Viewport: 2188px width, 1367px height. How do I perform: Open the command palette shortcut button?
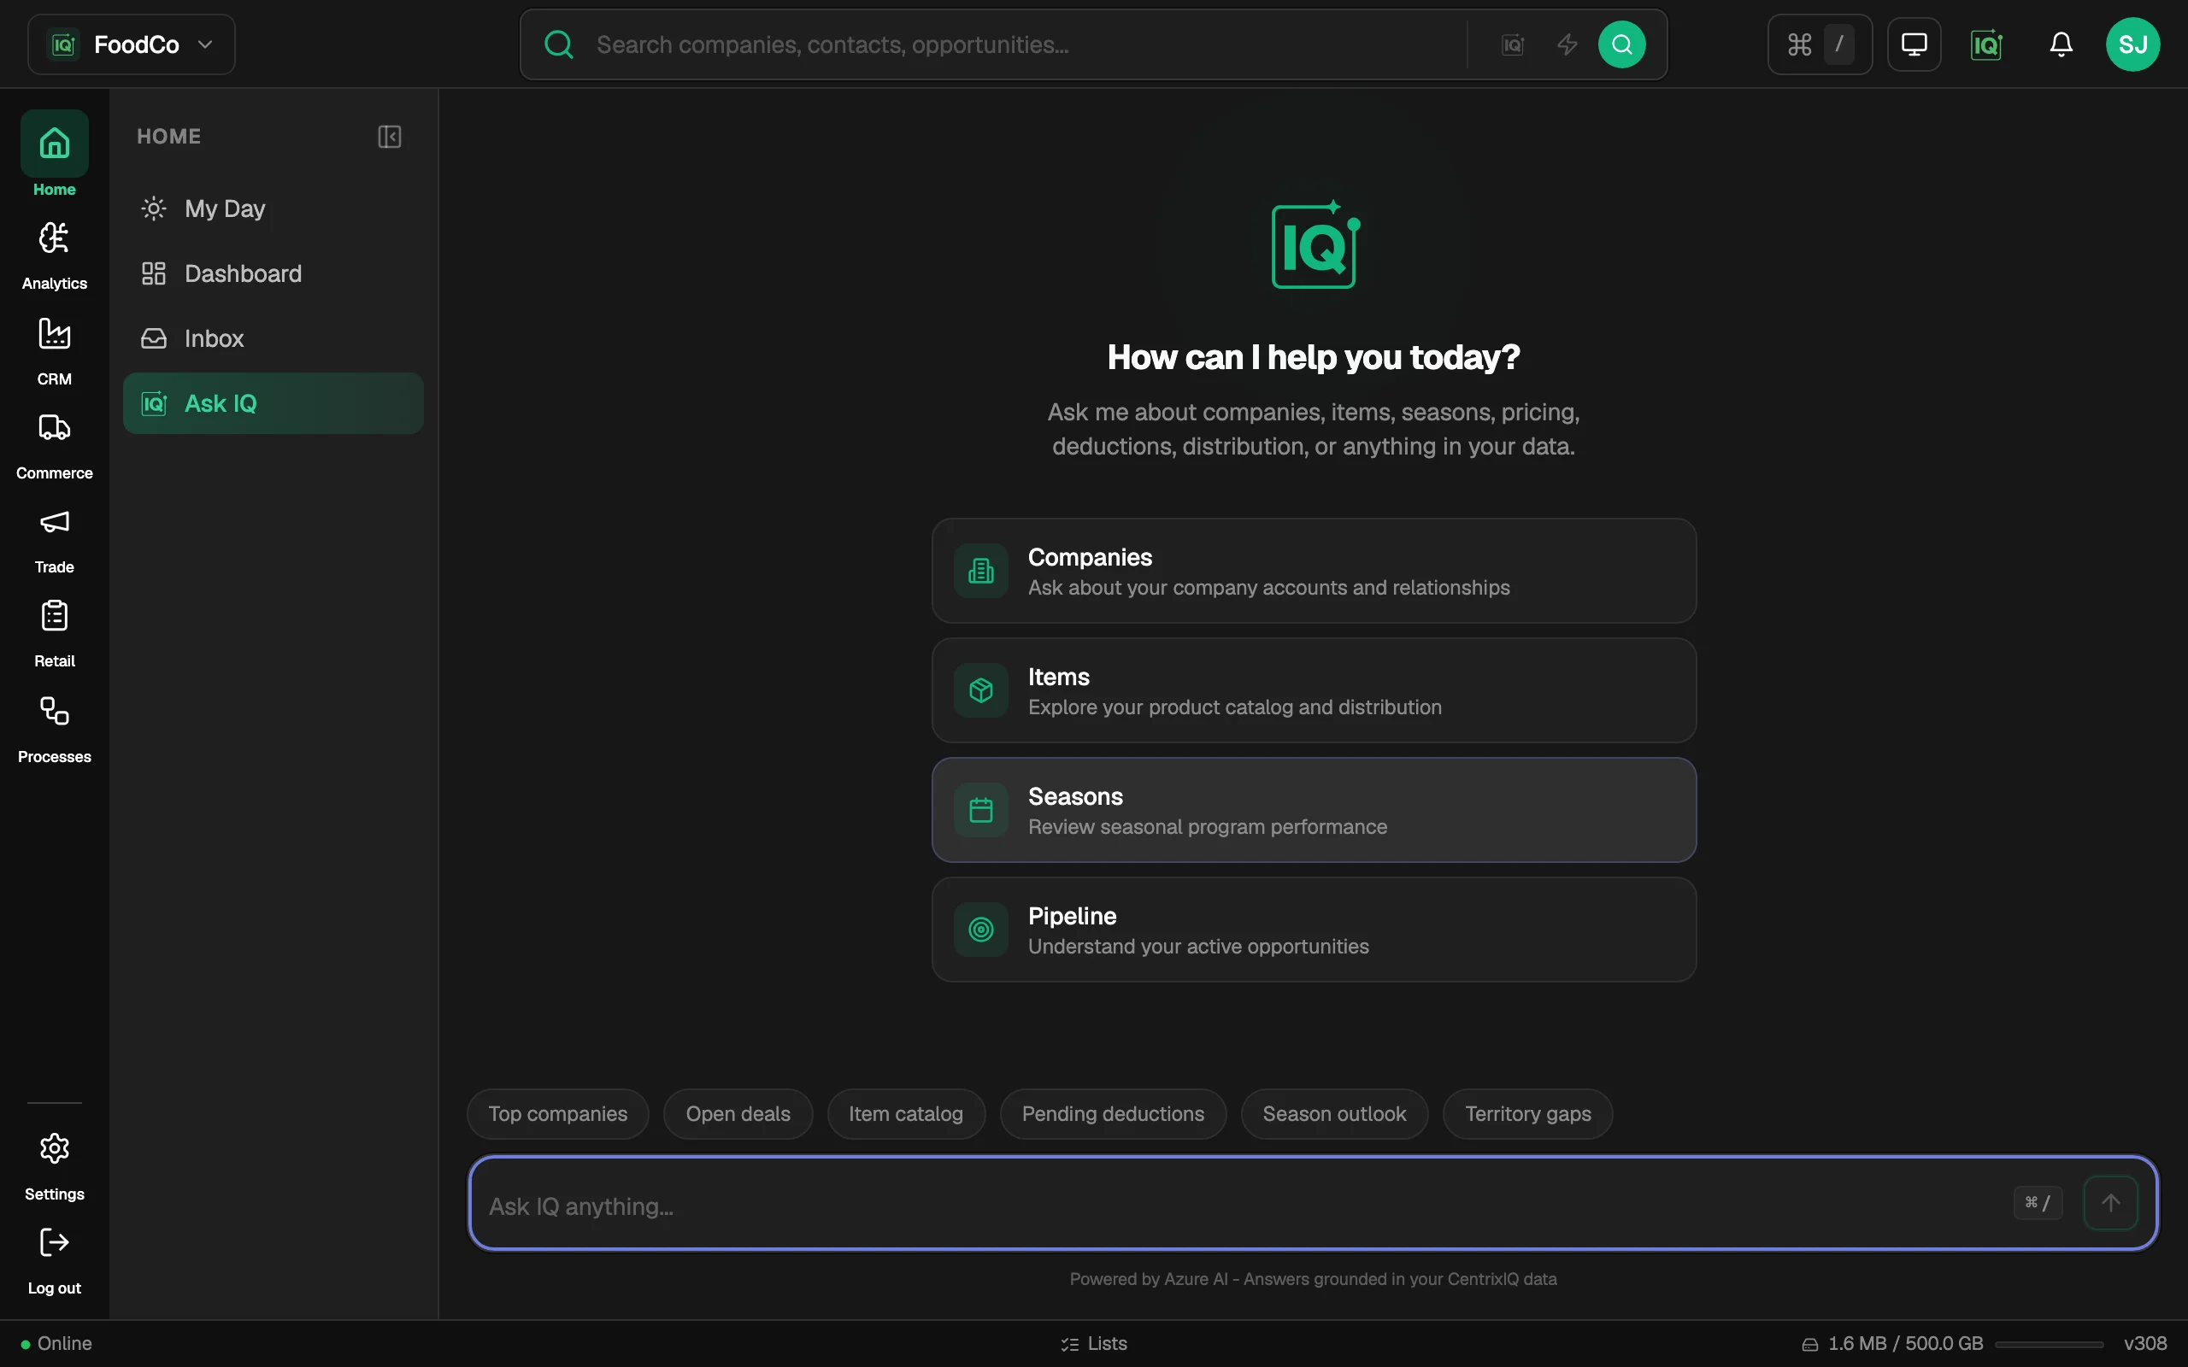[x=1819, y=44]
